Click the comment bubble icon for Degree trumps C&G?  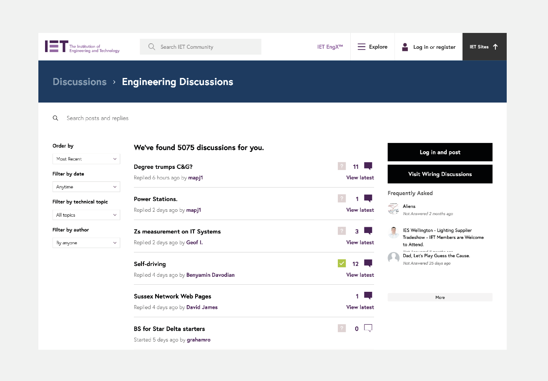point(368,166)
